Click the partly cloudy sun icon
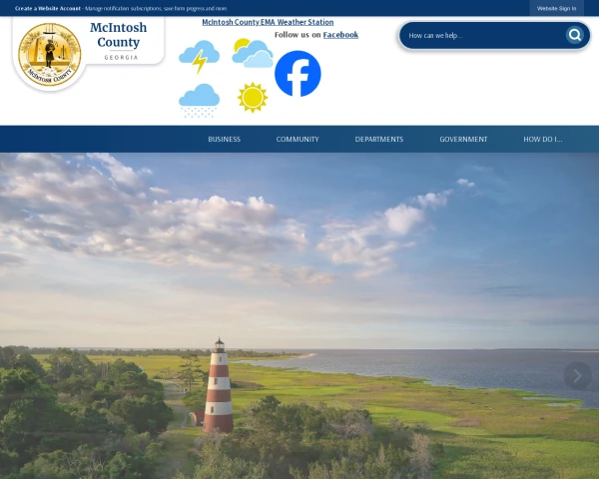The image size is (599, 479). click(253, 53)
